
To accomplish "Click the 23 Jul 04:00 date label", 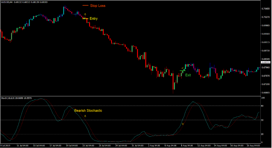I will pyautogui.click(x=88, y=145).
